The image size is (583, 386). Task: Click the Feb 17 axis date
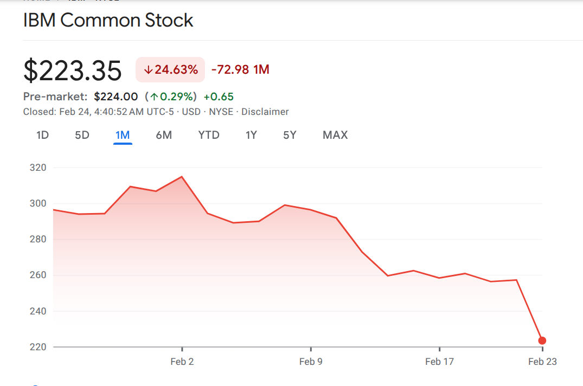(x=440, y=362)
